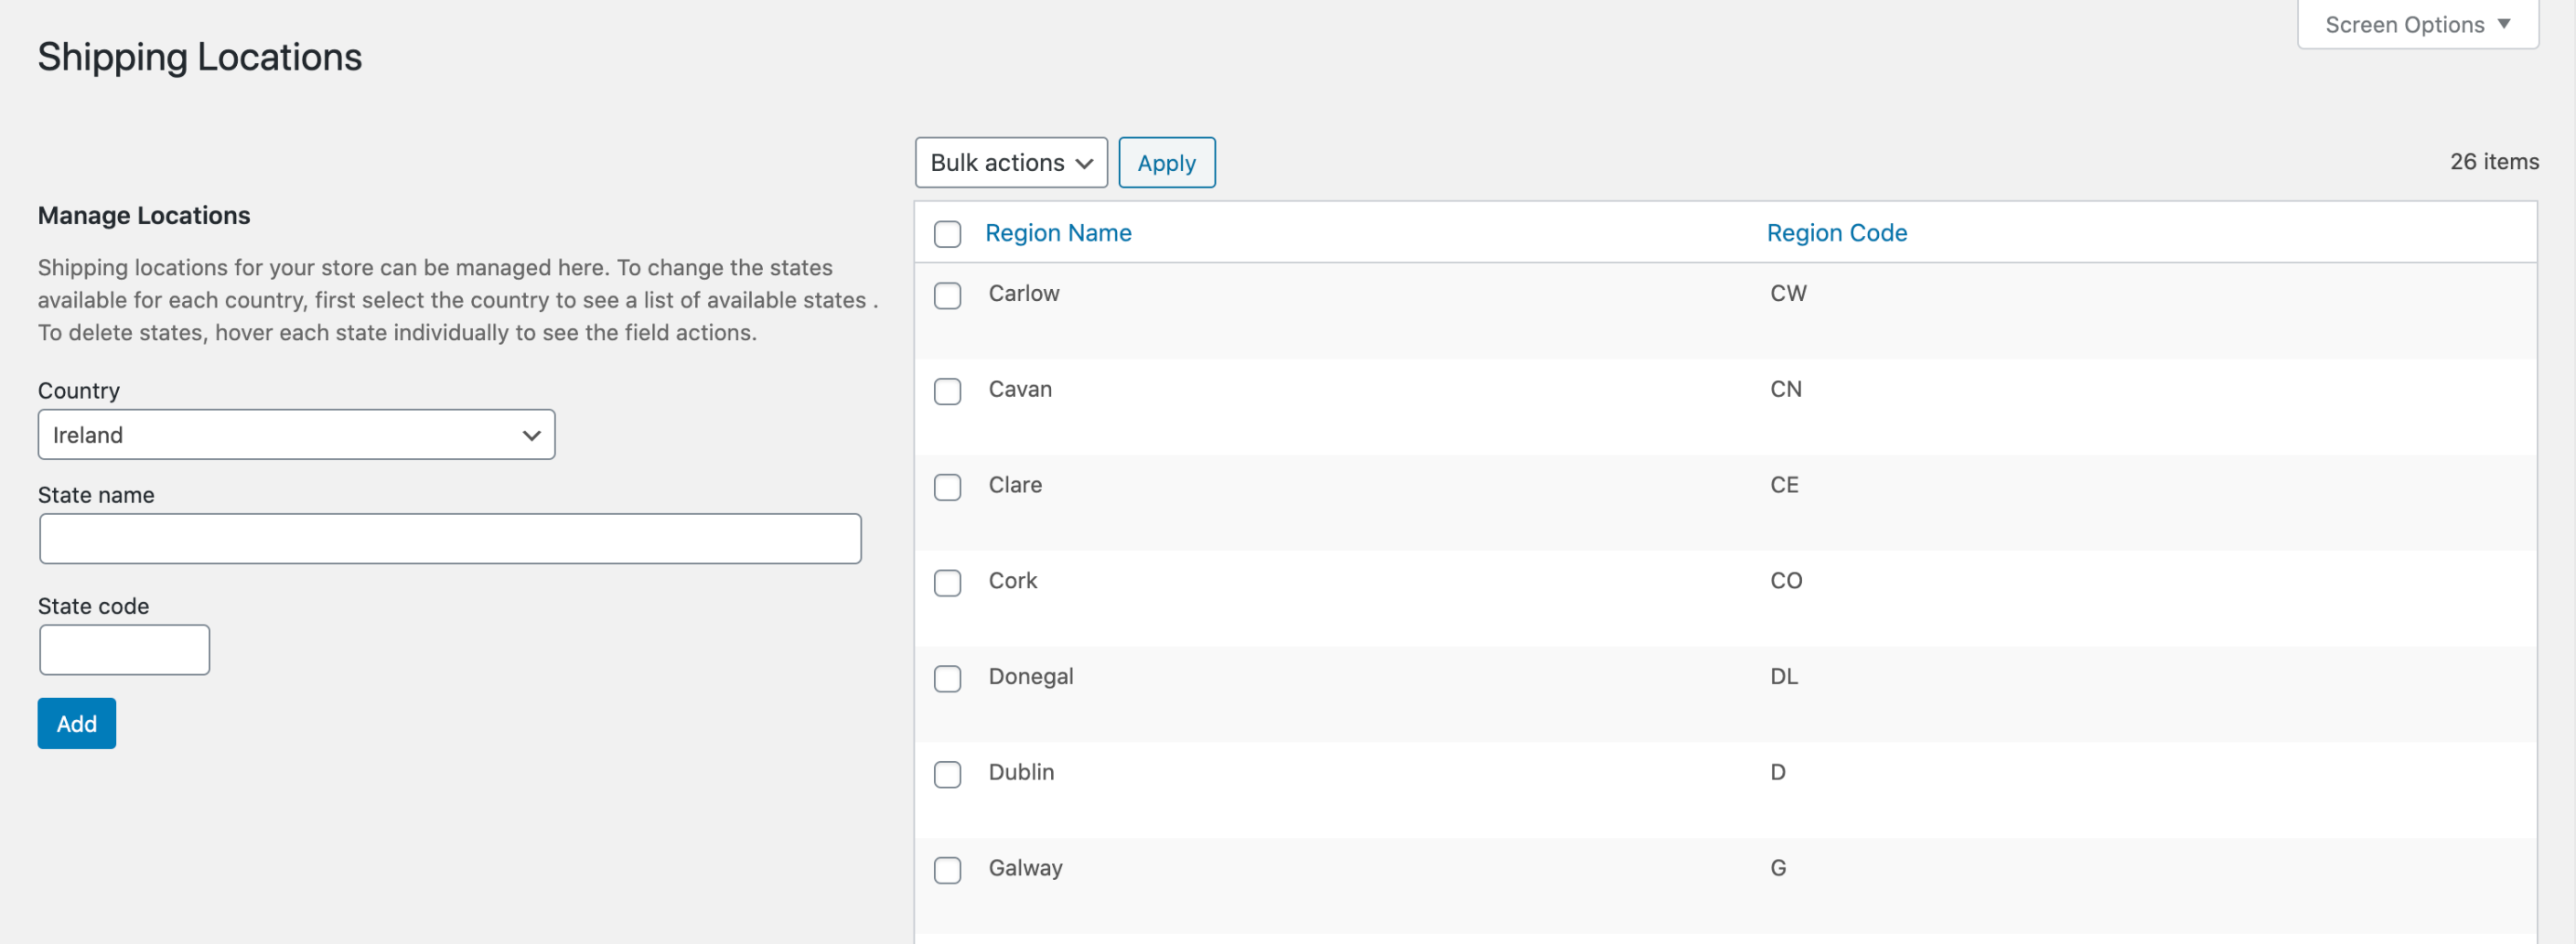
Task: Click the Manage Locations section title
Action: tap(144, 215)
